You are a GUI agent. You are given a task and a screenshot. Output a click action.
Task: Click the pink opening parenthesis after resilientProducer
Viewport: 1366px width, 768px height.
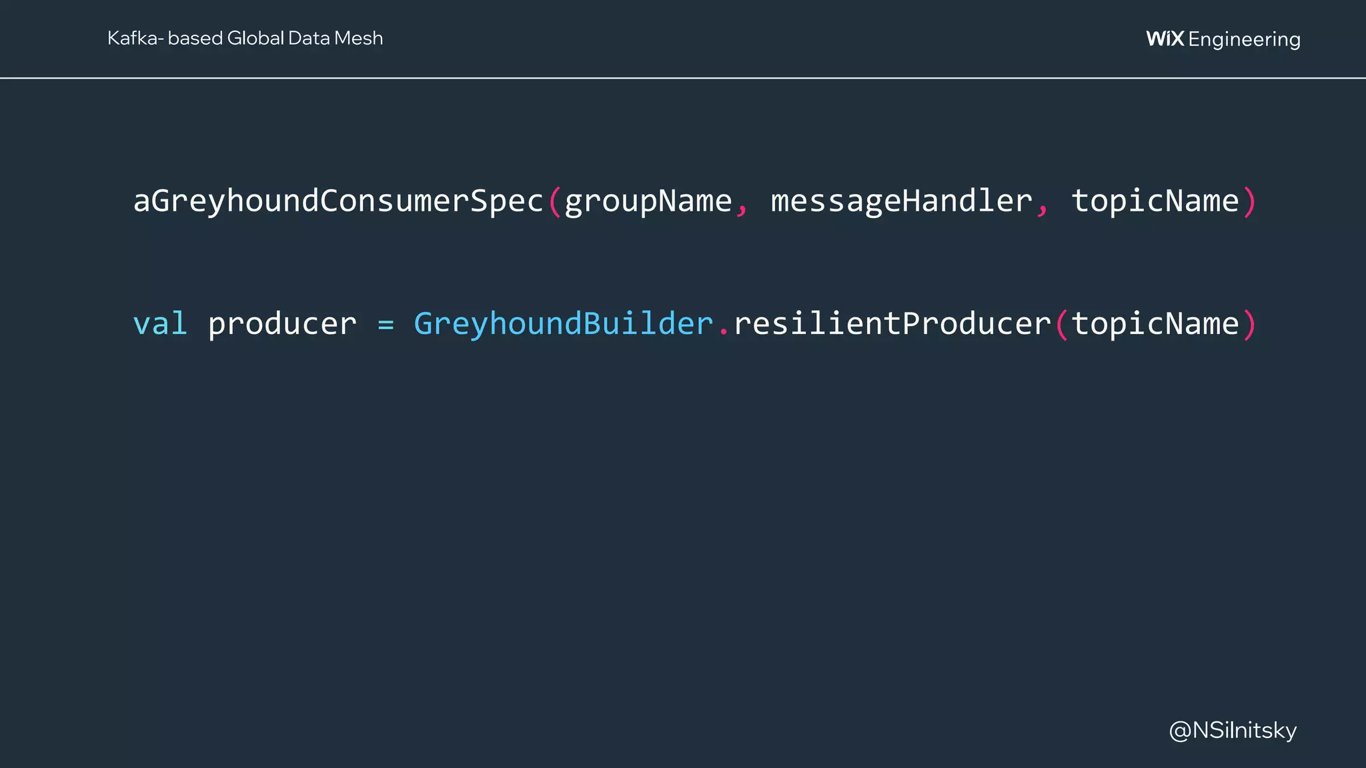(1062, 324)
